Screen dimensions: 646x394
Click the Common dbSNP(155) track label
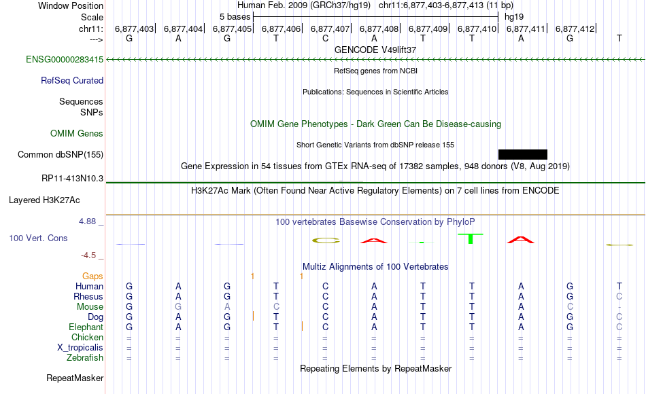(61, 154)
